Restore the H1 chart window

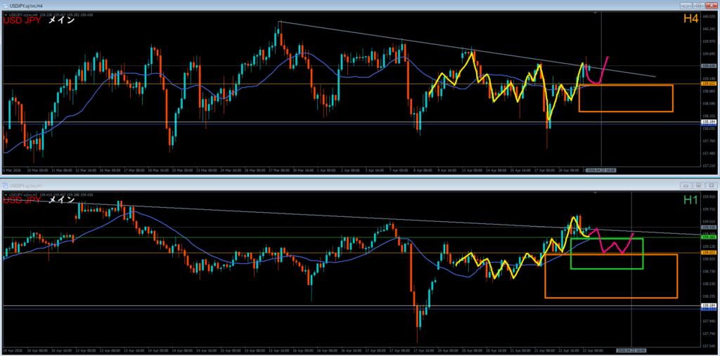click(698, 185)
